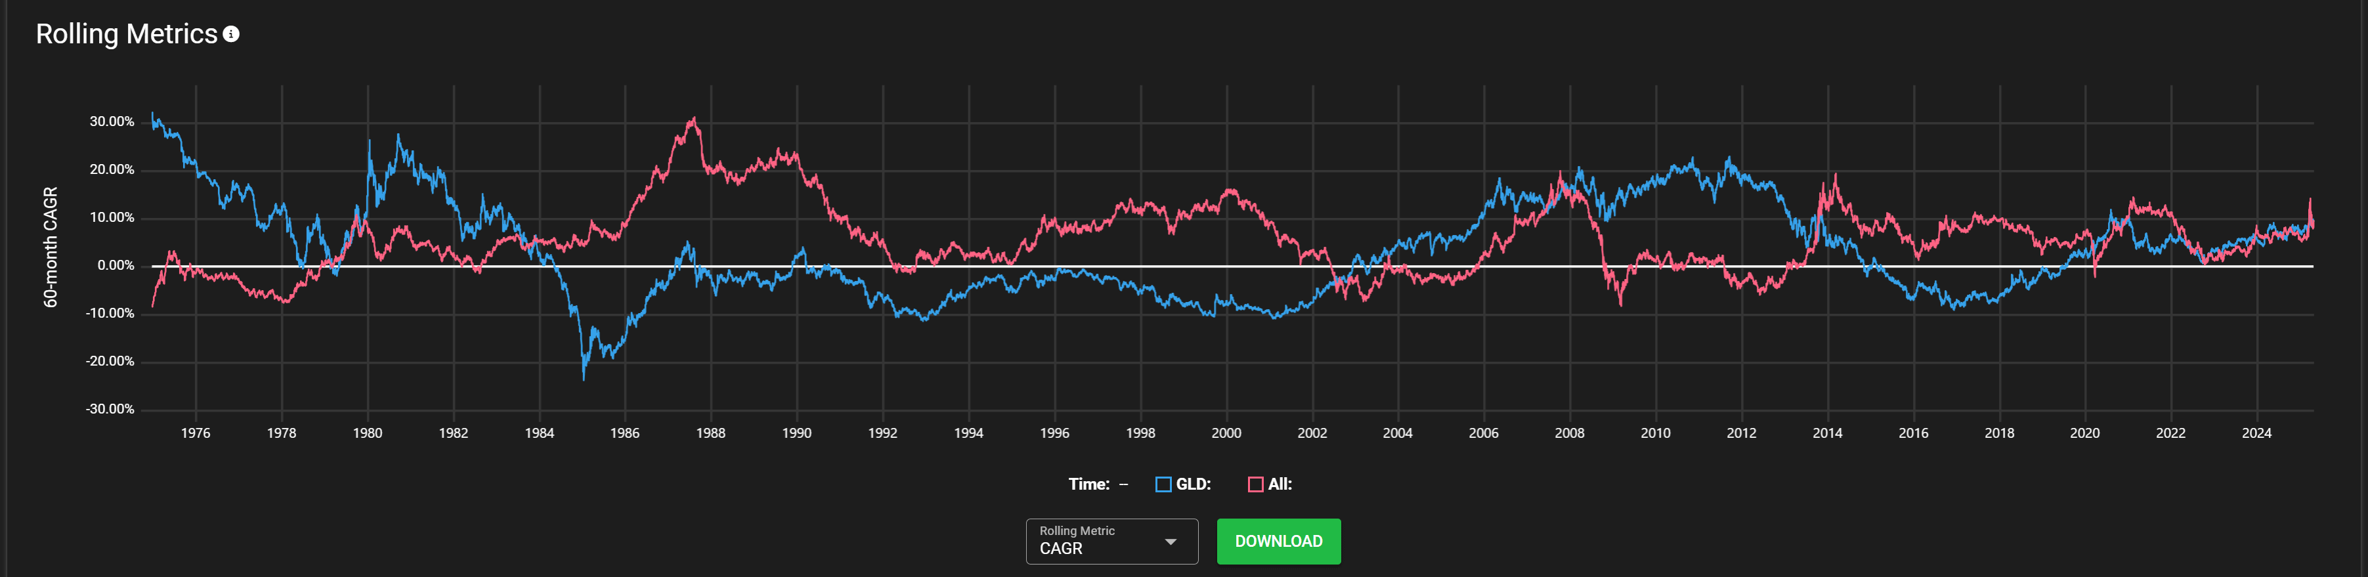This screenshot has height=577, width=2368.
Task: Select the 1976 year label on the x-axis
Action: (x=195, y=433)
